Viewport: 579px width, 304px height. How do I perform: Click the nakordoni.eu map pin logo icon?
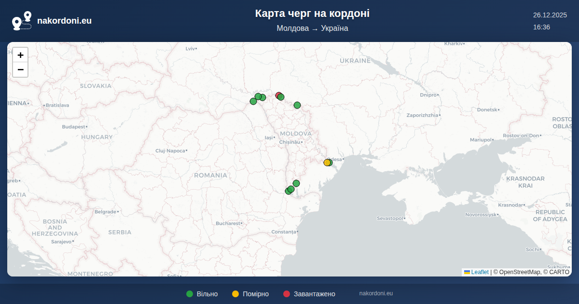pyautogui.click(x=22, y=21)
